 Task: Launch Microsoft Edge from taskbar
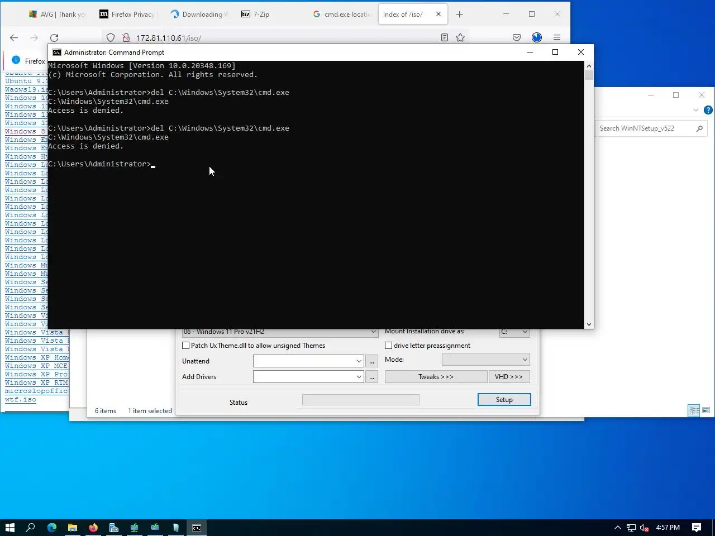[x=52, y=528]
